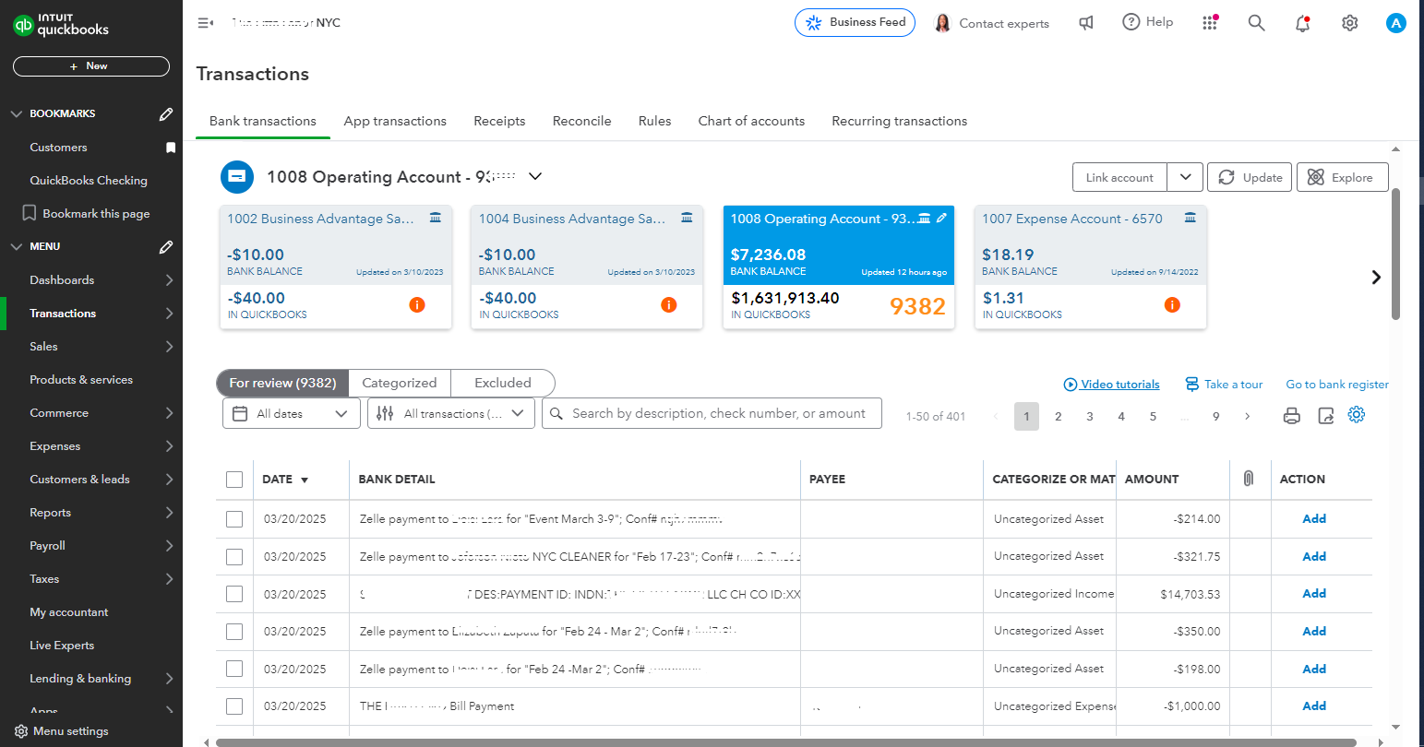This screenshot has width=1424, height=747.
Task: Click the Update button
Action: 1250,177
